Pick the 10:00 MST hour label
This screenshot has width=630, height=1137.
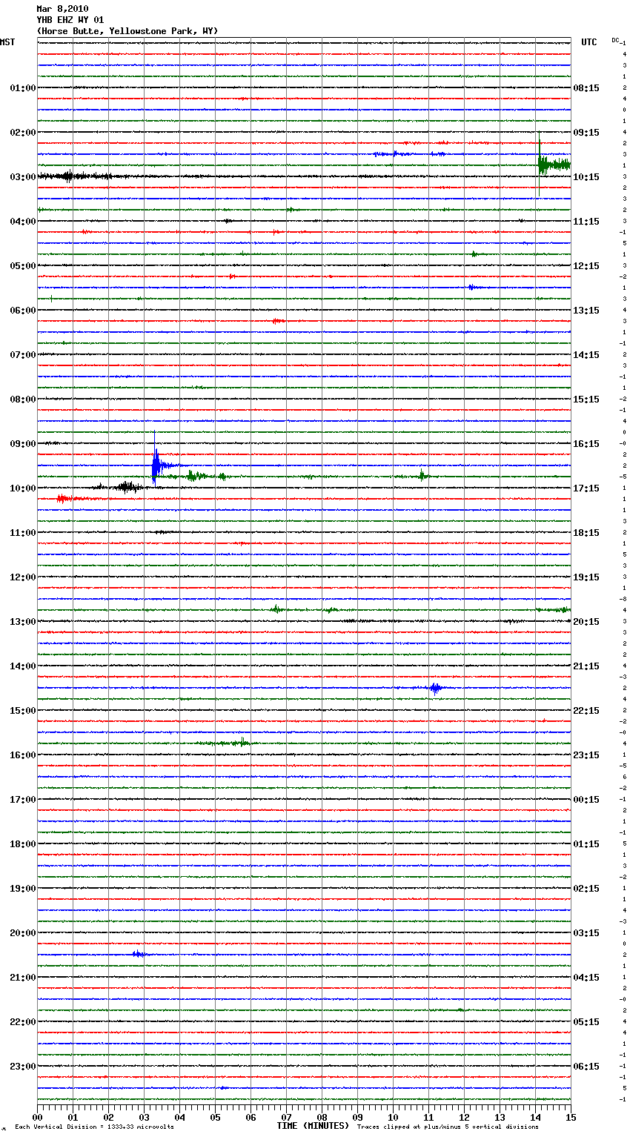pos(23,488)
